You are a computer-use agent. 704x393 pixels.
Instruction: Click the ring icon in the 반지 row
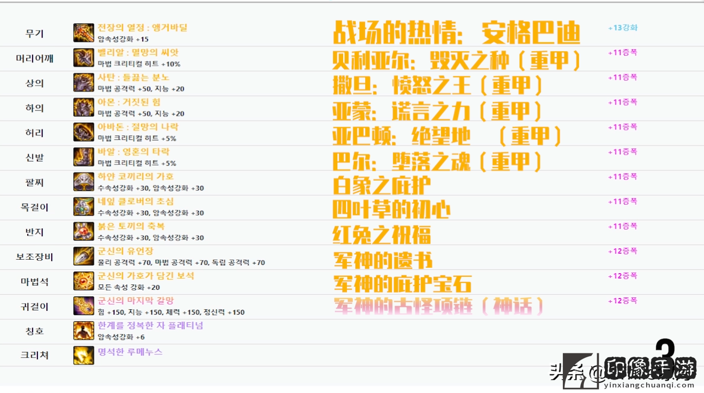[x=83, y=232]
